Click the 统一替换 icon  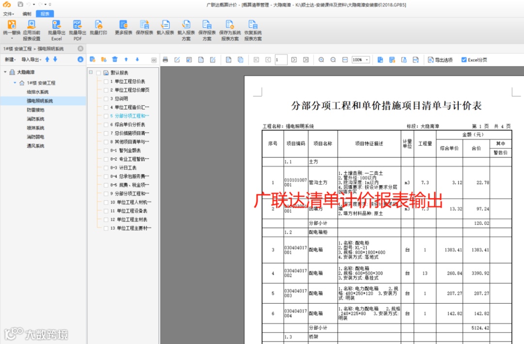point(12,25)
